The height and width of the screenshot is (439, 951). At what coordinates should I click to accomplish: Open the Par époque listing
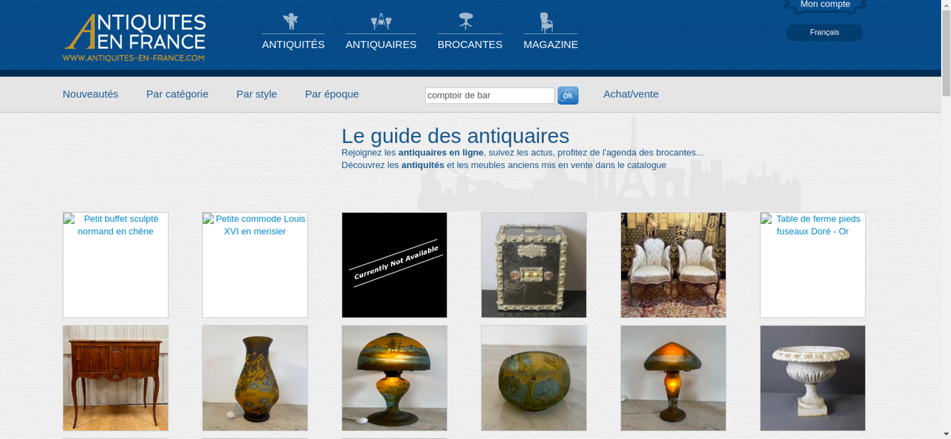[332, 94]
